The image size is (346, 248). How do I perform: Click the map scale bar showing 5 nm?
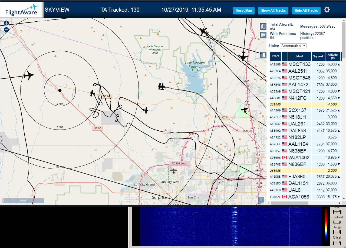23,201
